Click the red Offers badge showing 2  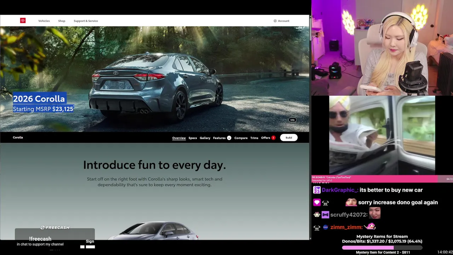tap(273, 138)
